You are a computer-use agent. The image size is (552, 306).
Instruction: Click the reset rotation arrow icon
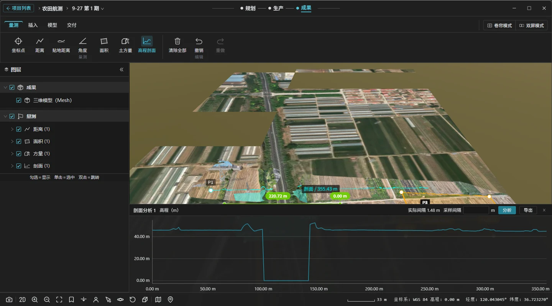133,299
